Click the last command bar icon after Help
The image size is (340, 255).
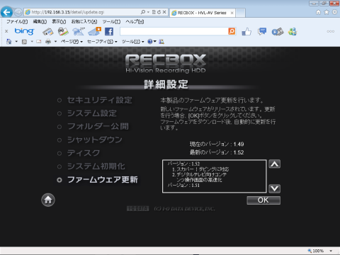click(161, 42)
